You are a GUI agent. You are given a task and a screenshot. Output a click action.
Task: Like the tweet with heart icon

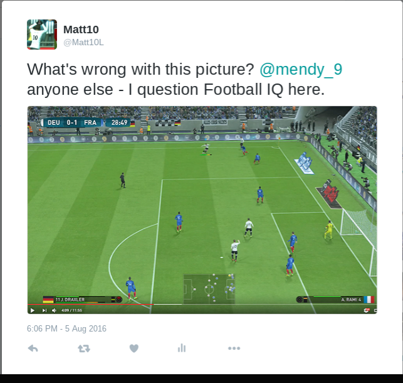134,348
